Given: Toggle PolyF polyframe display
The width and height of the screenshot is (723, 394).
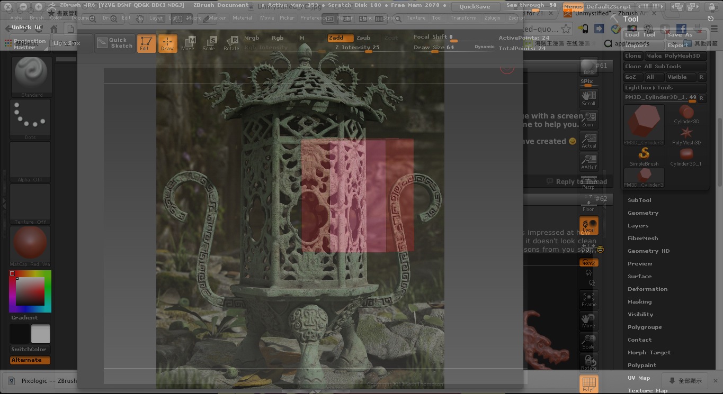Looking at the screenshot, I should pos(588,384).
